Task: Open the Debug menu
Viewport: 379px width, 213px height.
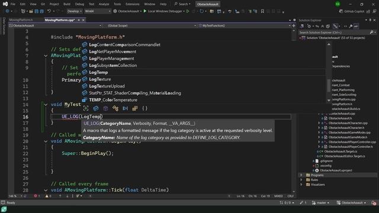Action: pyautogui.click(x=79, y=4)
